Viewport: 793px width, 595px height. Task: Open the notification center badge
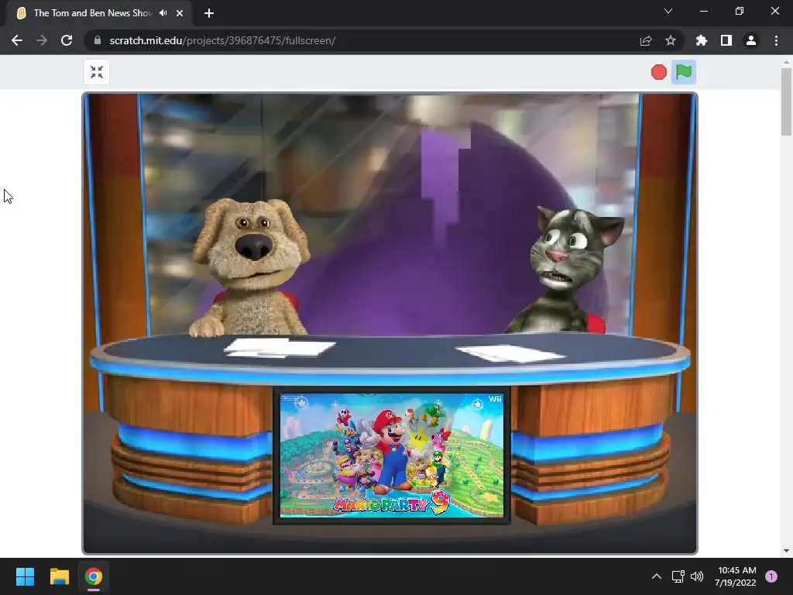[x=771, y=576]
